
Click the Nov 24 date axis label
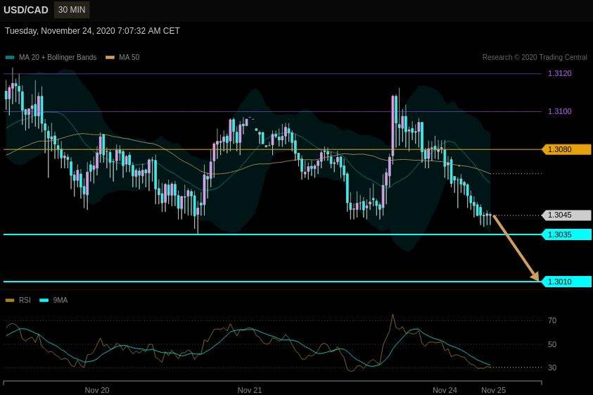[x=445, y=390]
